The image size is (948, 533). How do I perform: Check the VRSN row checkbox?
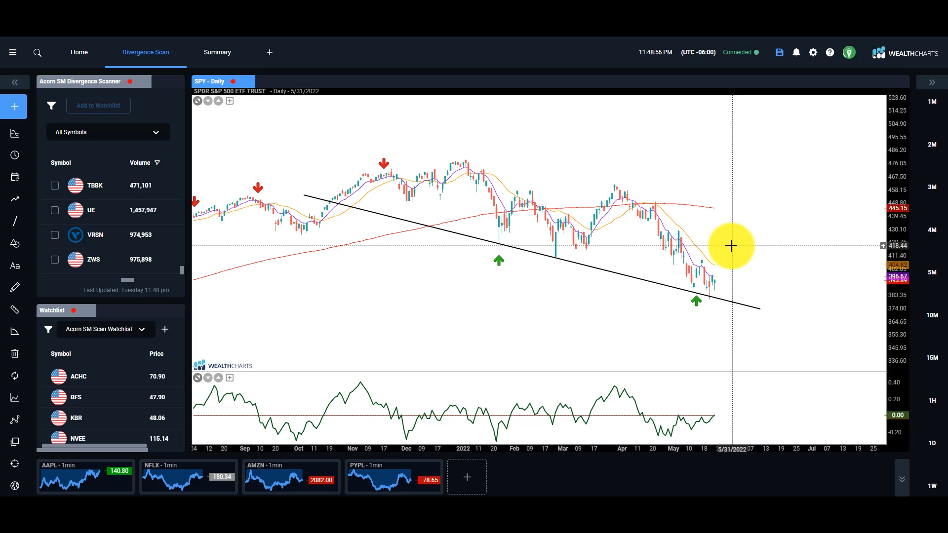(55, 235)
